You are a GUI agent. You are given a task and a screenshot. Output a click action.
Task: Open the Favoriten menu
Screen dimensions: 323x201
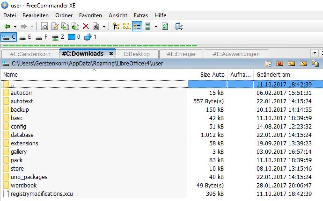(90, 15)
